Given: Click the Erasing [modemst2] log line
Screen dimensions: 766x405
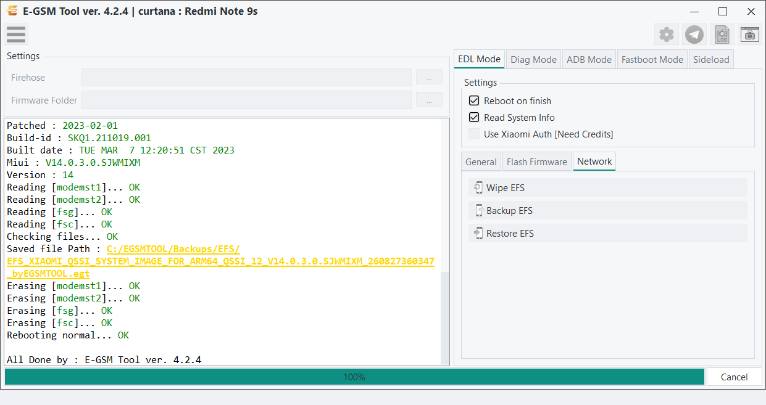Looking at the screenshot, I should coord(73,298).
